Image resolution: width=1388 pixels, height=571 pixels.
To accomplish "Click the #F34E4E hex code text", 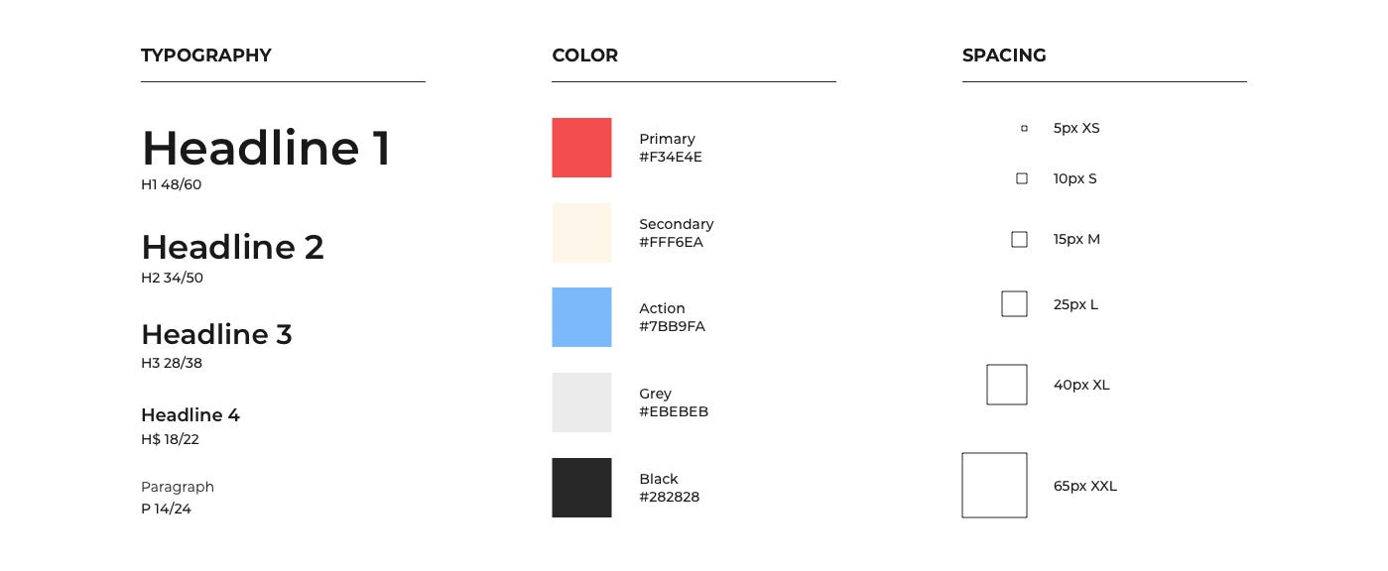I will (x=671, y=157).
